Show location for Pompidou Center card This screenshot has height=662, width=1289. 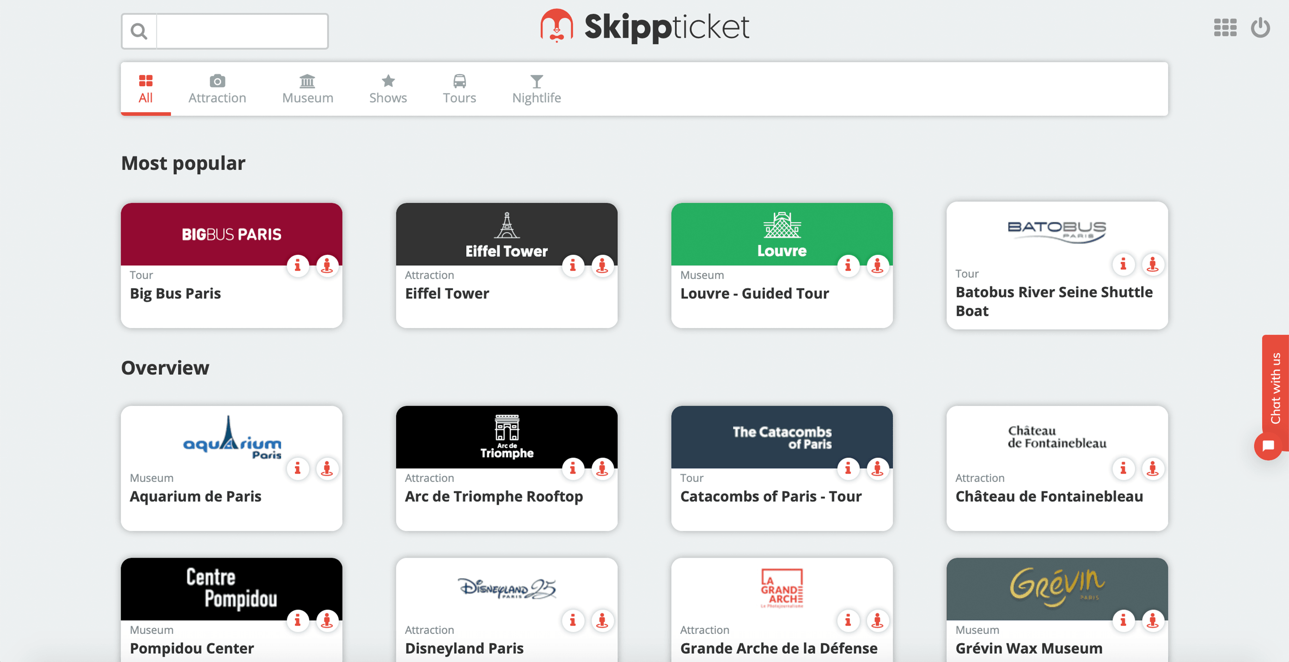pos(327,621)
